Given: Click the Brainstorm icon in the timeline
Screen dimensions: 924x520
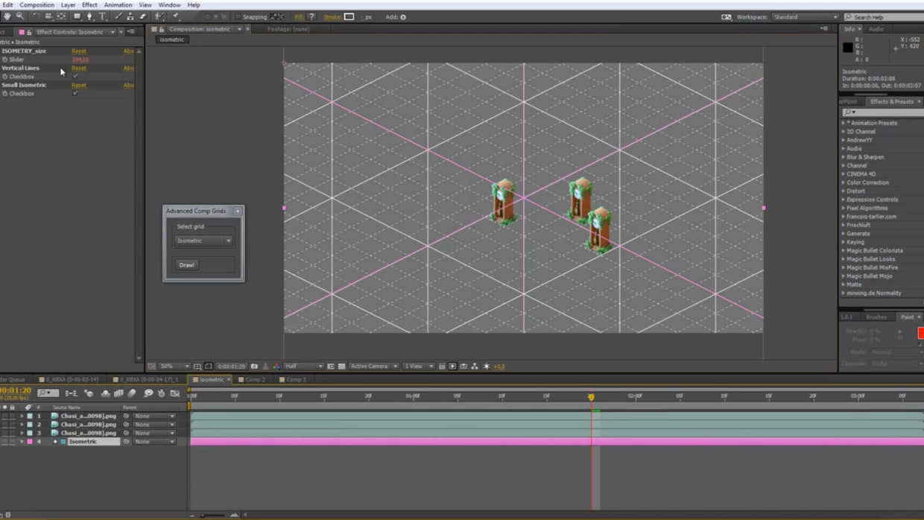Looking at the screenshot, I should click(148, 393).
